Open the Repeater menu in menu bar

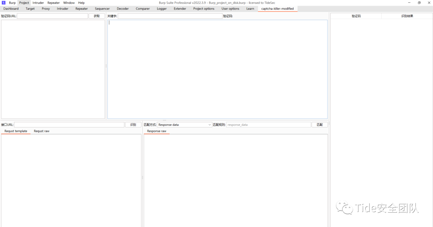pyautogui.click(x=54, y=3)
